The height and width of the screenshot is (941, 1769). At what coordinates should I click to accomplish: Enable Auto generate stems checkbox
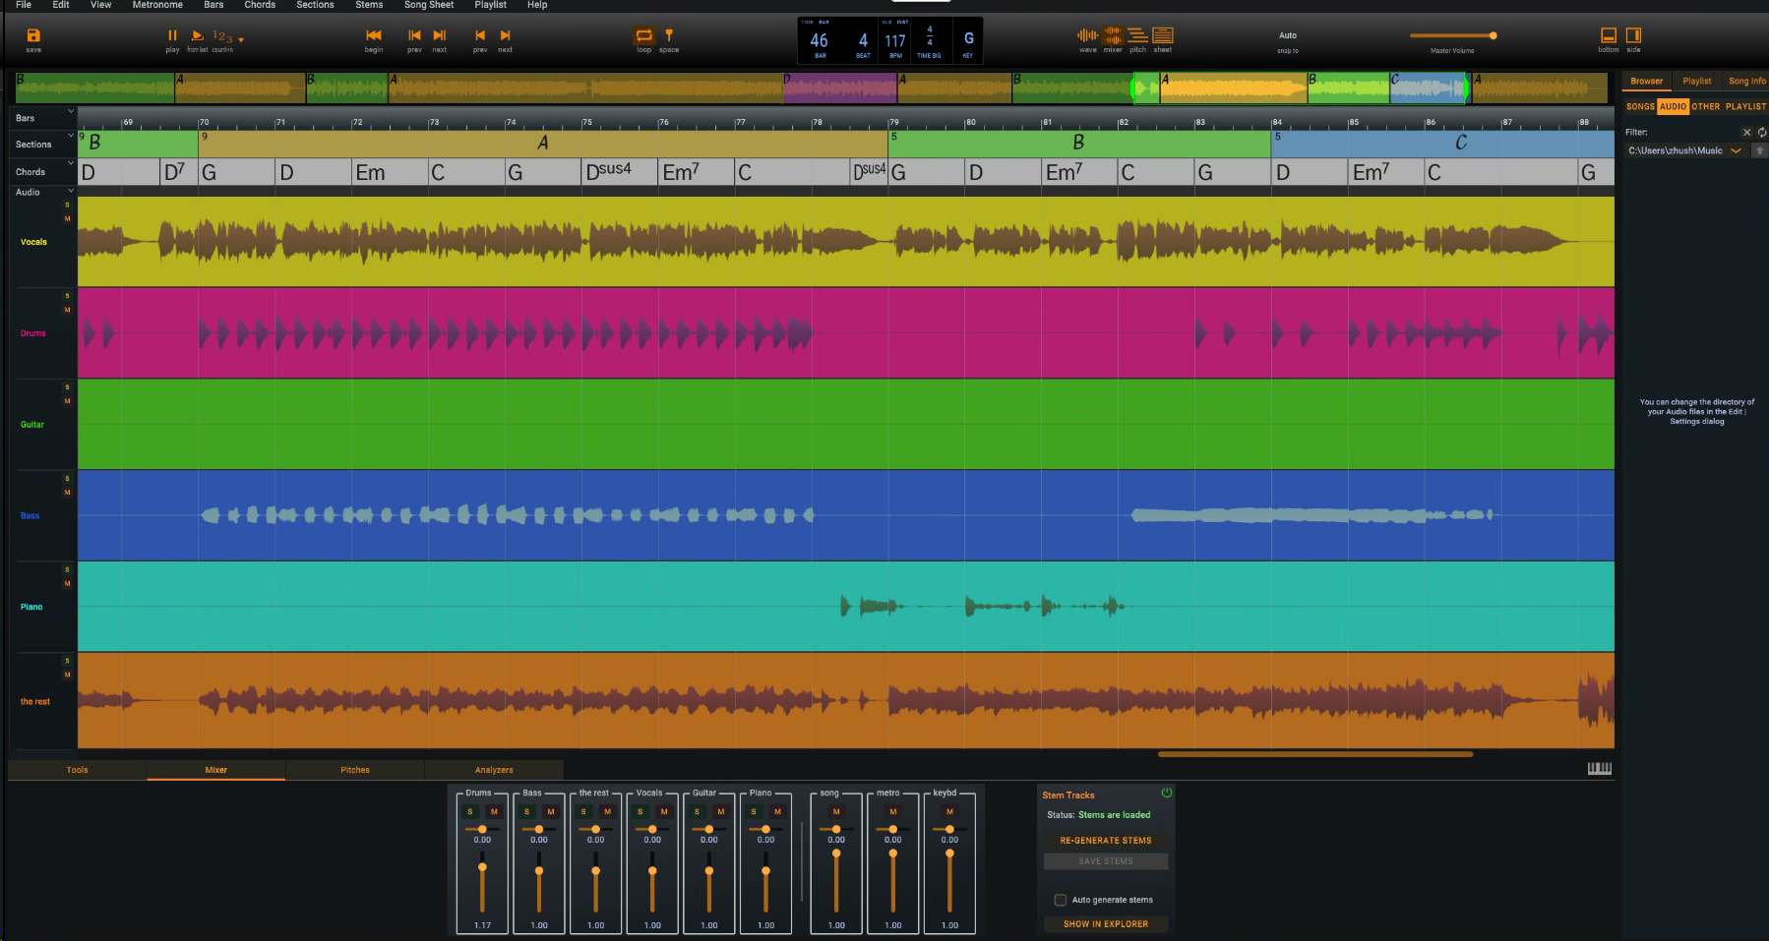click(x=1060, y=900)
